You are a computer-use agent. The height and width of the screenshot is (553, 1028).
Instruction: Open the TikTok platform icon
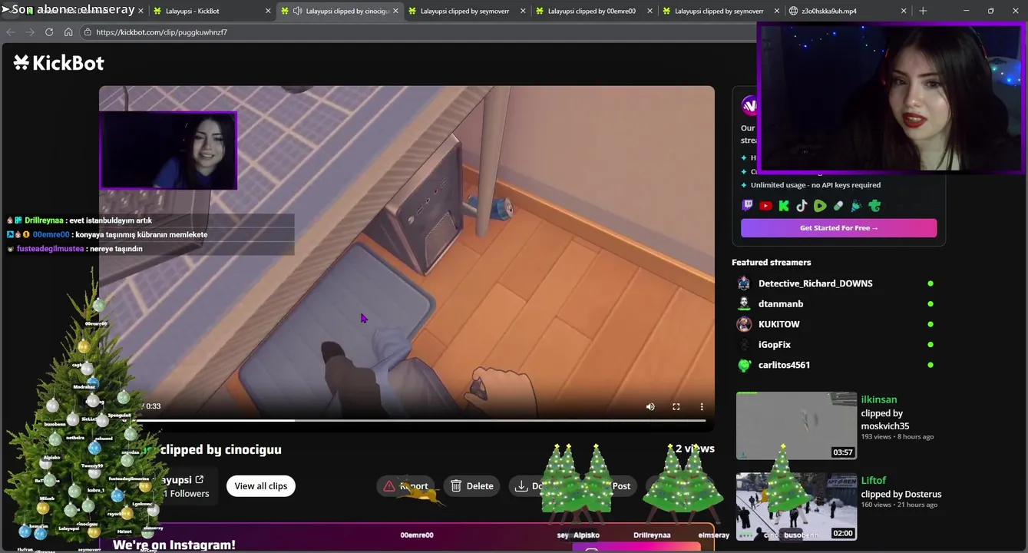pos(802,206)
